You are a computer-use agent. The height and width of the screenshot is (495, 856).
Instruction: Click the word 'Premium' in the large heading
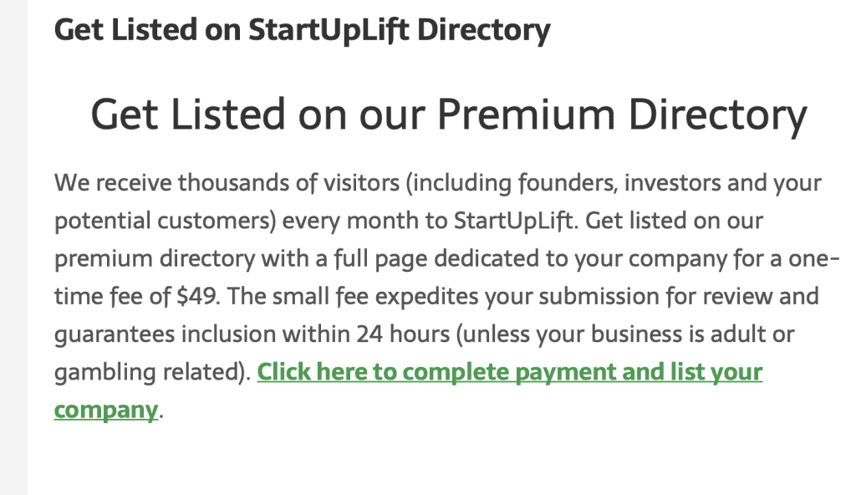pos(527,115)
